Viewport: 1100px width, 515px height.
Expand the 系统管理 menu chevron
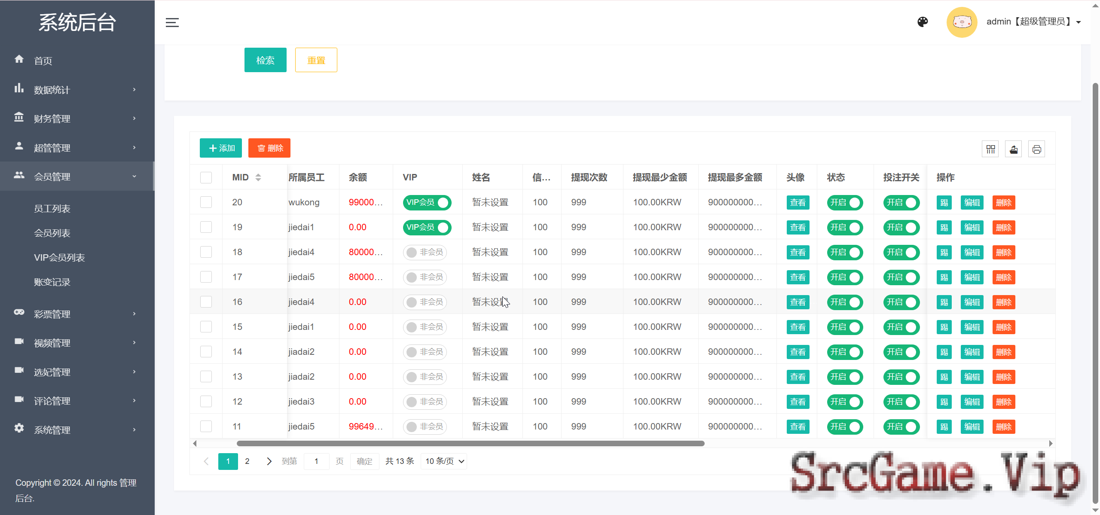click(134, 430)
